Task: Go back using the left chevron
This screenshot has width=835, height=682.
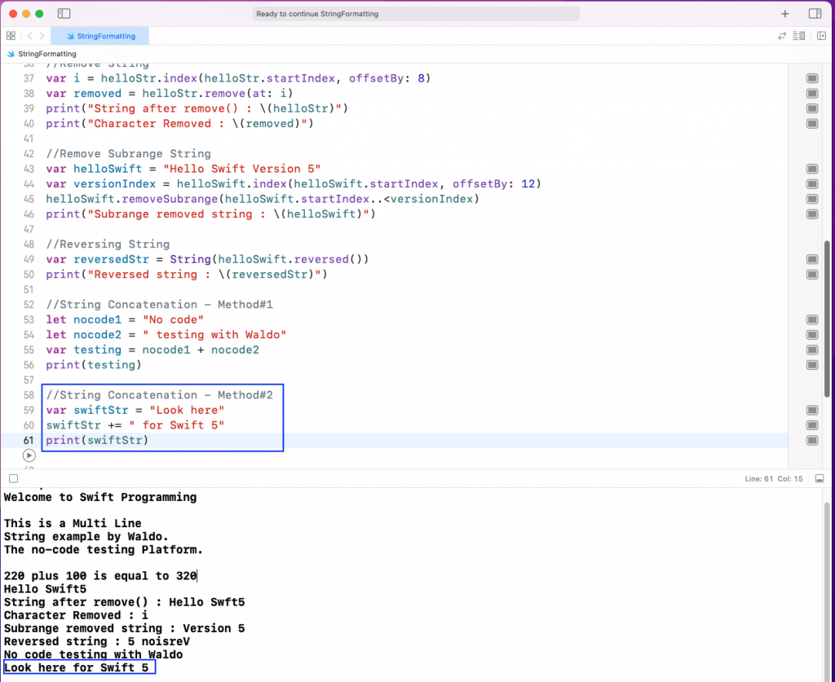Action: tap(29, 36)
